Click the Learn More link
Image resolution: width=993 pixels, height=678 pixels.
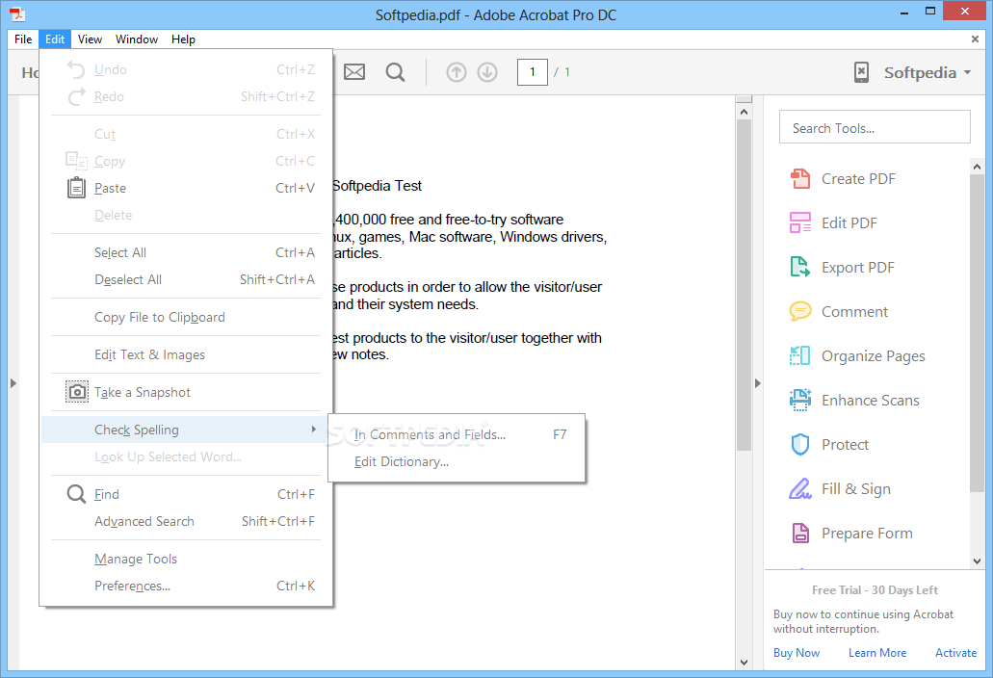[x=877, y=653]
